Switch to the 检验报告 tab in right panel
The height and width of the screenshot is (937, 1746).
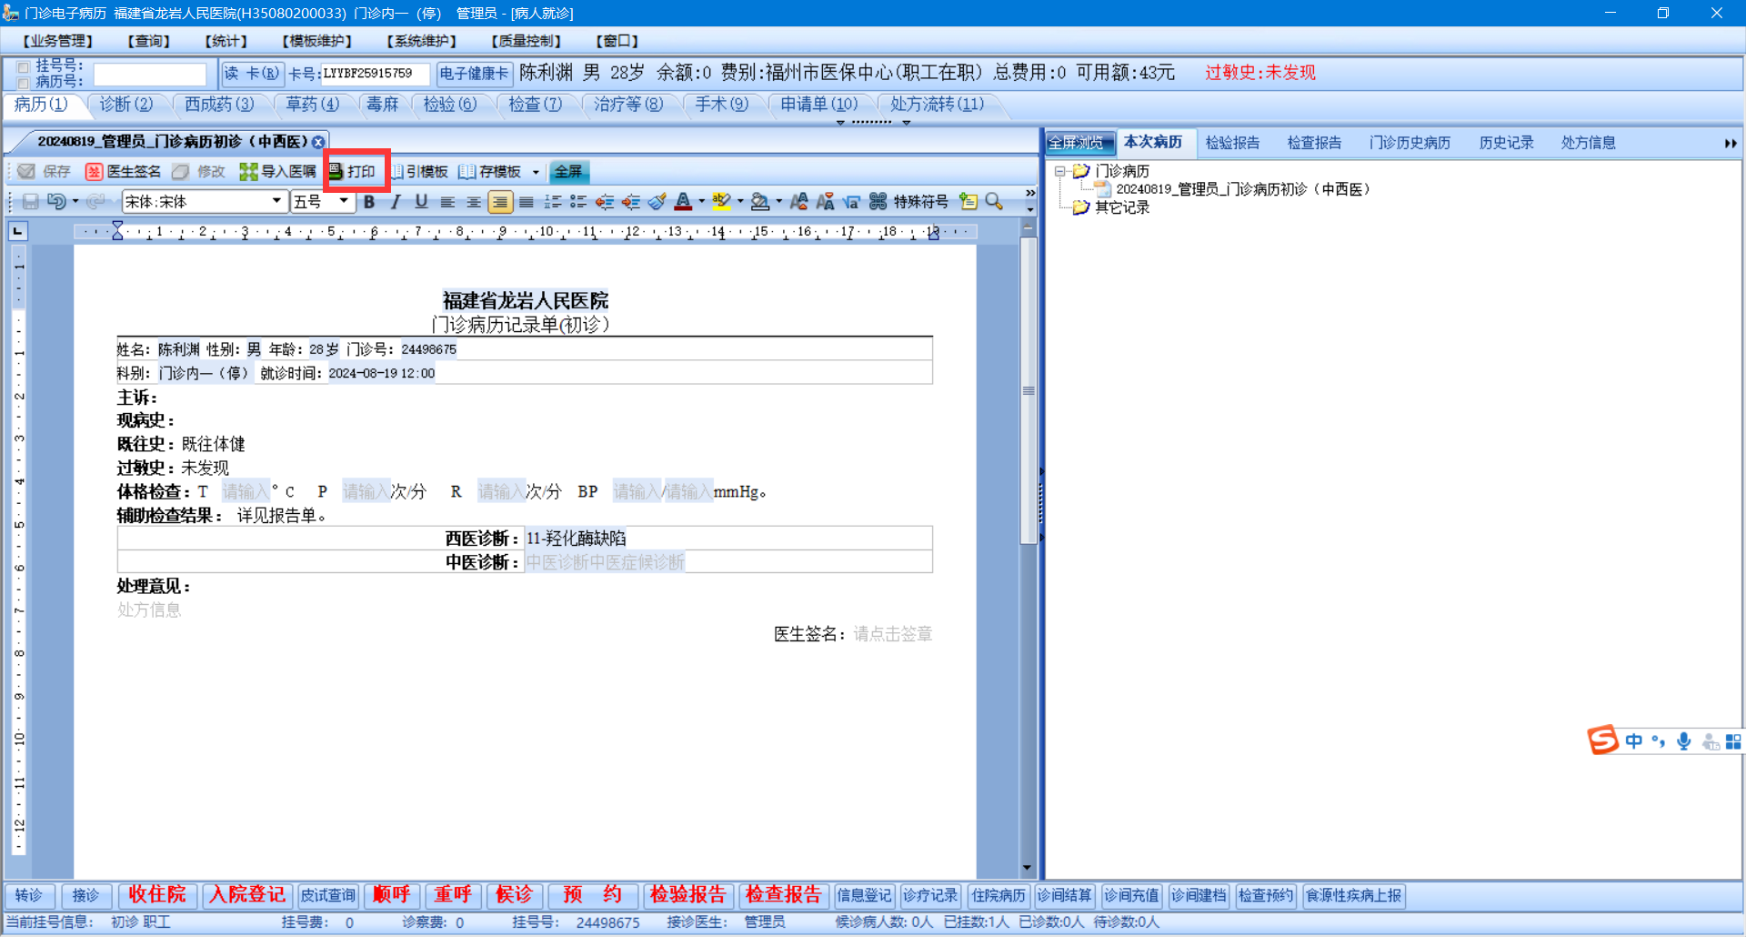tap(1233, 143)
